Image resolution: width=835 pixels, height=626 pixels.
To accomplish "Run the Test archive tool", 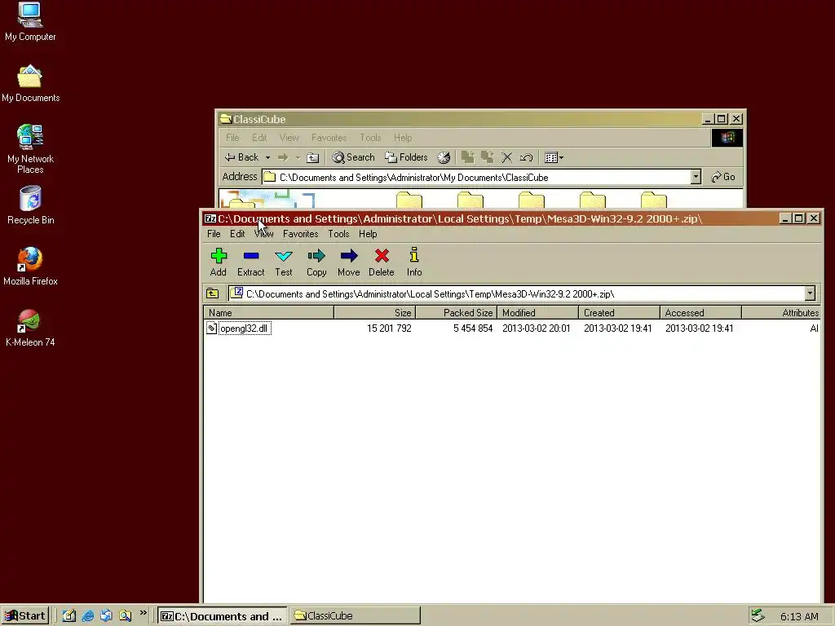I will point(283,262).
